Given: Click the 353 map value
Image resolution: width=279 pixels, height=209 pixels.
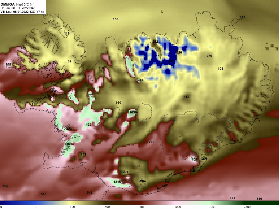Looking at the screenshot, I should click(x=83, y=154).
